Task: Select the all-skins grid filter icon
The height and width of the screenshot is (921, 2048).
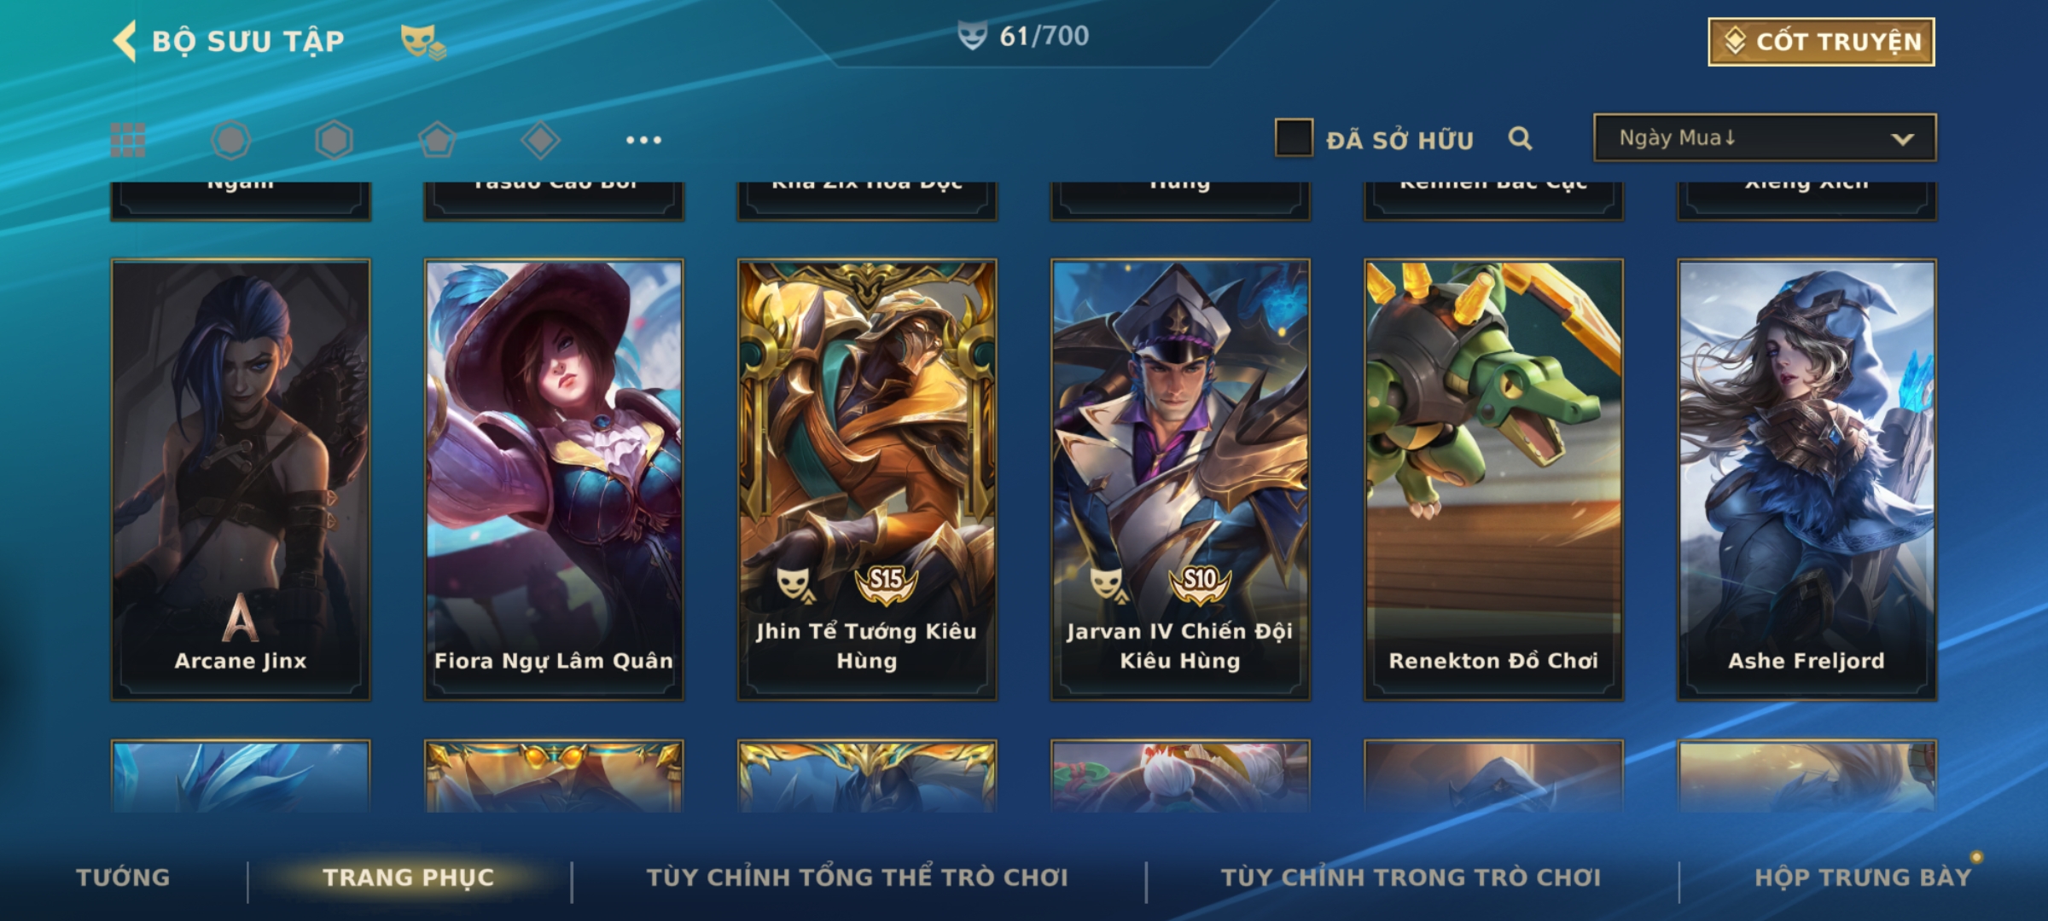Action: (128, 140)
